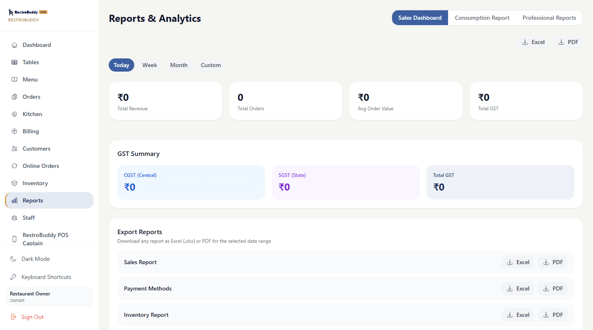
Task: Download Sales Report as PDF
Action: point(553,262)
